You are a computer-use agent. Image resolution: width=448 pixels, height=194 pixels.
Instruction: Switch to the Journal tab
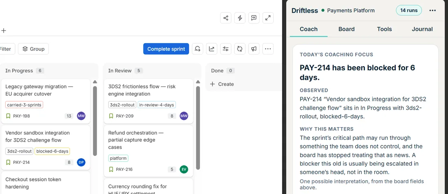[422, 29]
